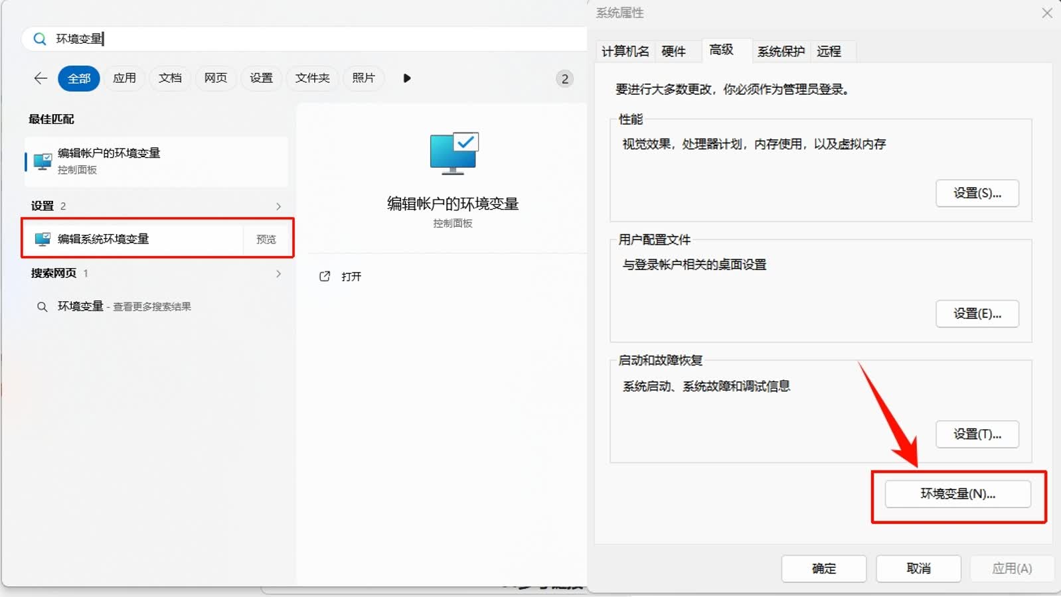Select the 应用 filter chip
Viewport: 1061px width, 597px height.
click(124, 78)
